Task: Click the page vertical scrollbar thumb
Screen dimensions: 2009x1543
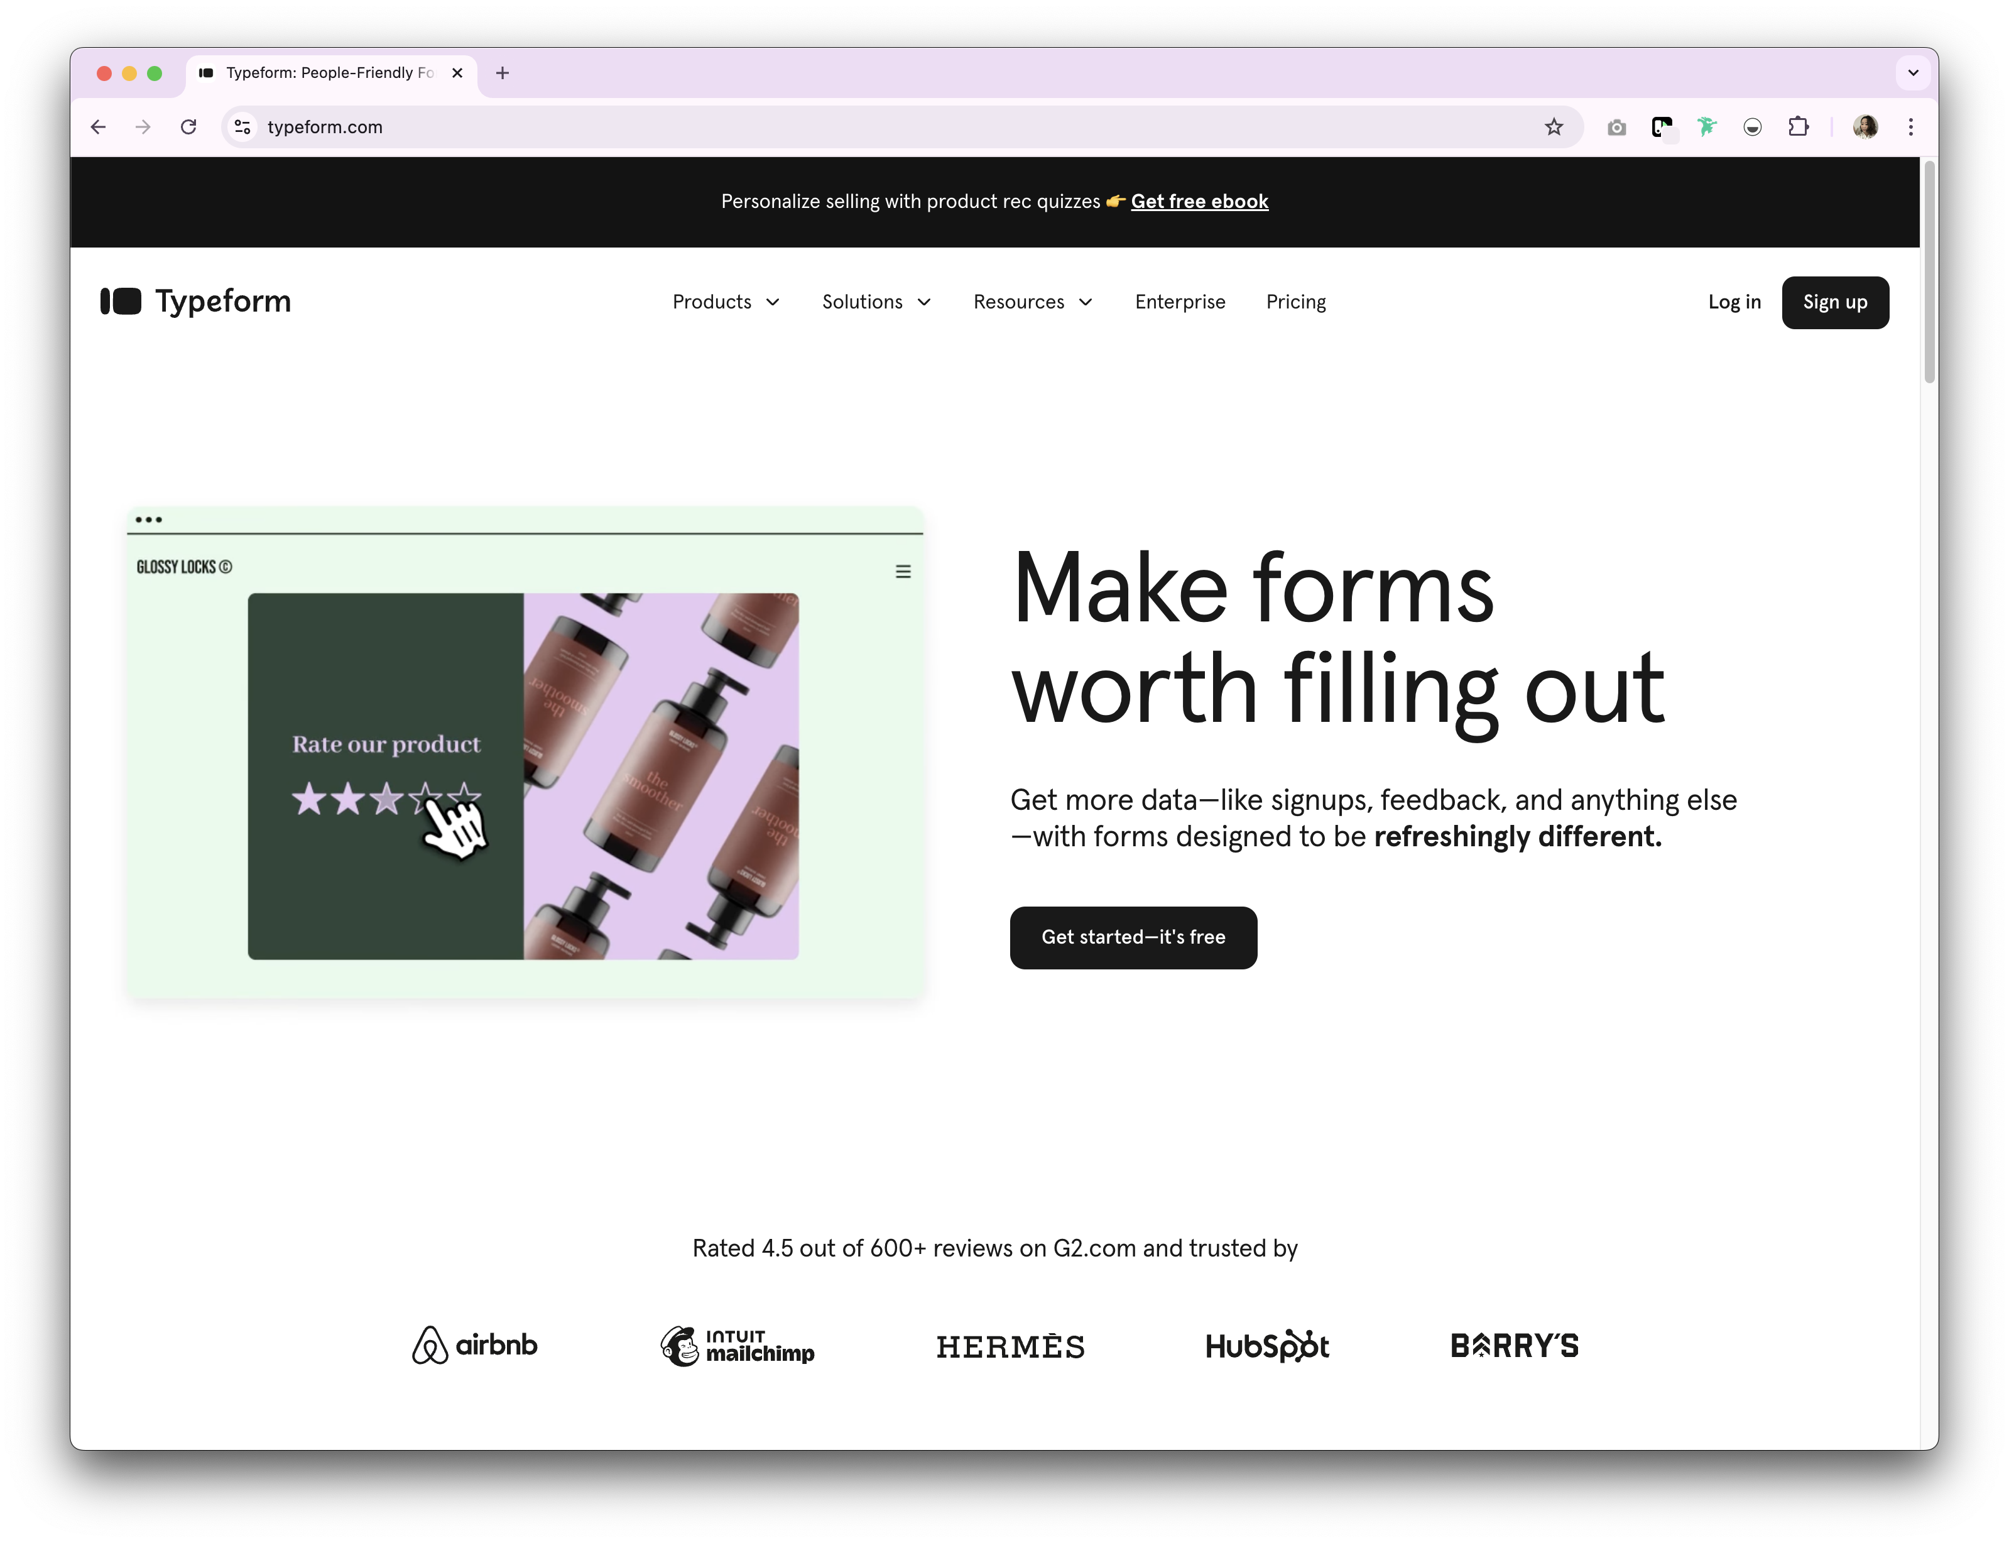Action: (x=1928, y=272)
